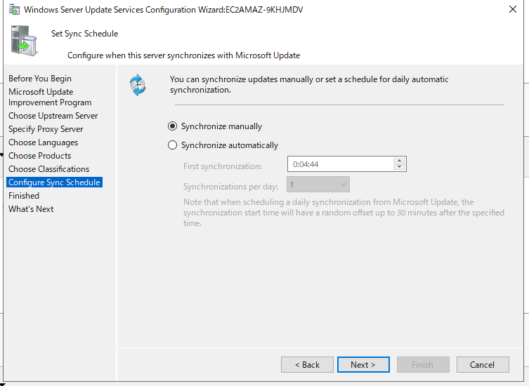Go to Choose Upstream Server step
This screenshot has width=529, height=386.
click(x=53, y=116)
